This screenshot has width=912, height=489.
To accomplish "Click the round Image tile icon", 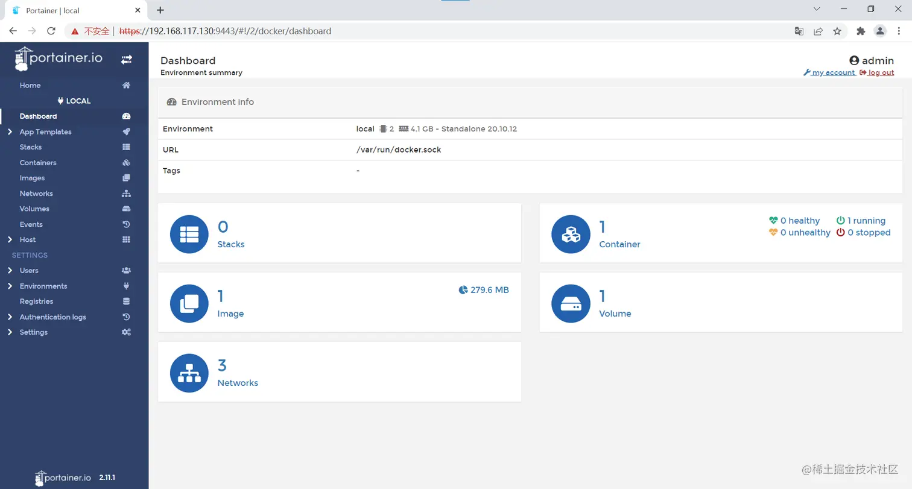I will click(189, 304).
